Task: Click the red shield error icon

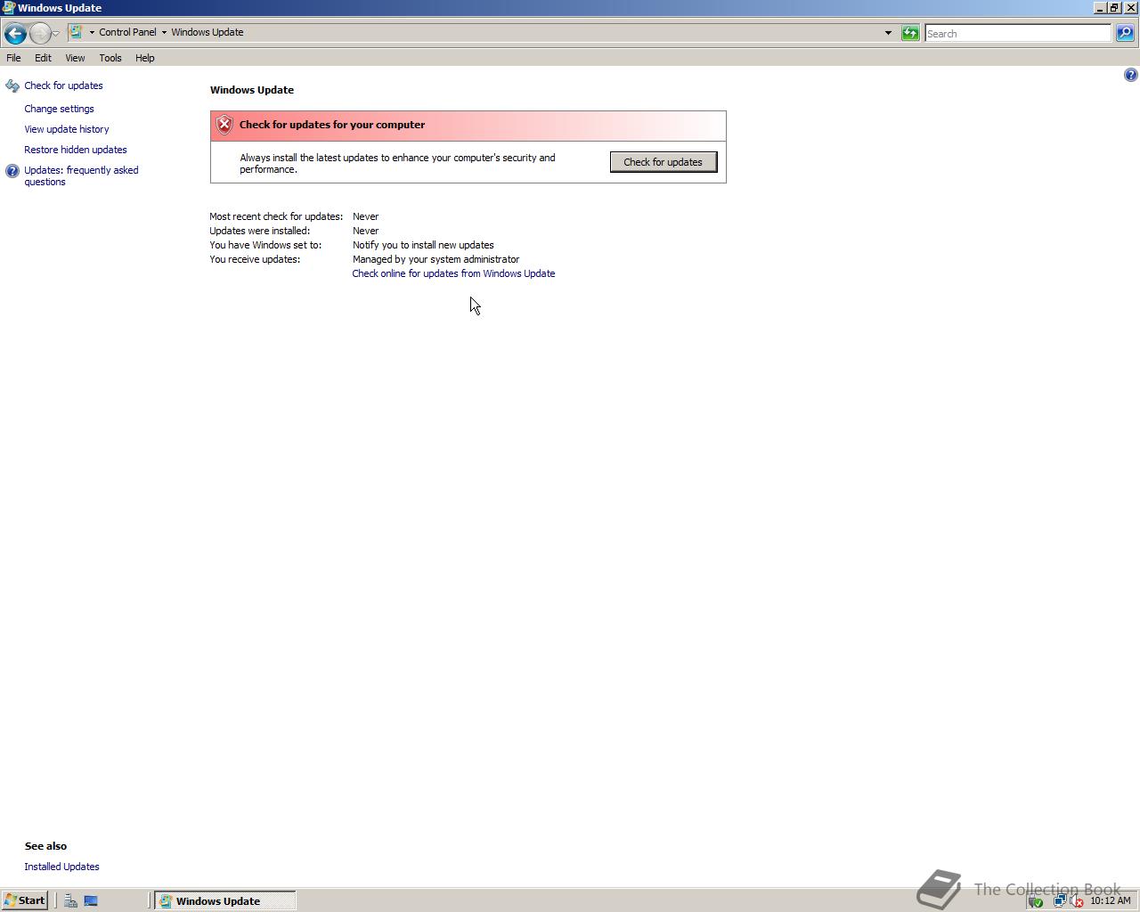Action: [224, 125]
